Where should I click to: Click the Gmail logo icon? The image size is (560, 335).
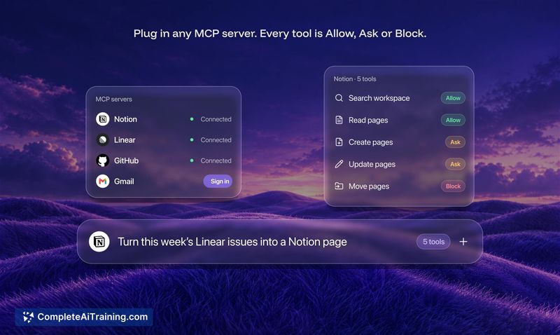102,182
